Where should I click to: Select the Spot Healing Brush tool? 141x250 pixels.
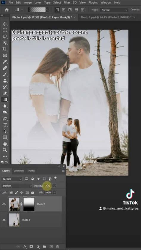tap(5, 68)
